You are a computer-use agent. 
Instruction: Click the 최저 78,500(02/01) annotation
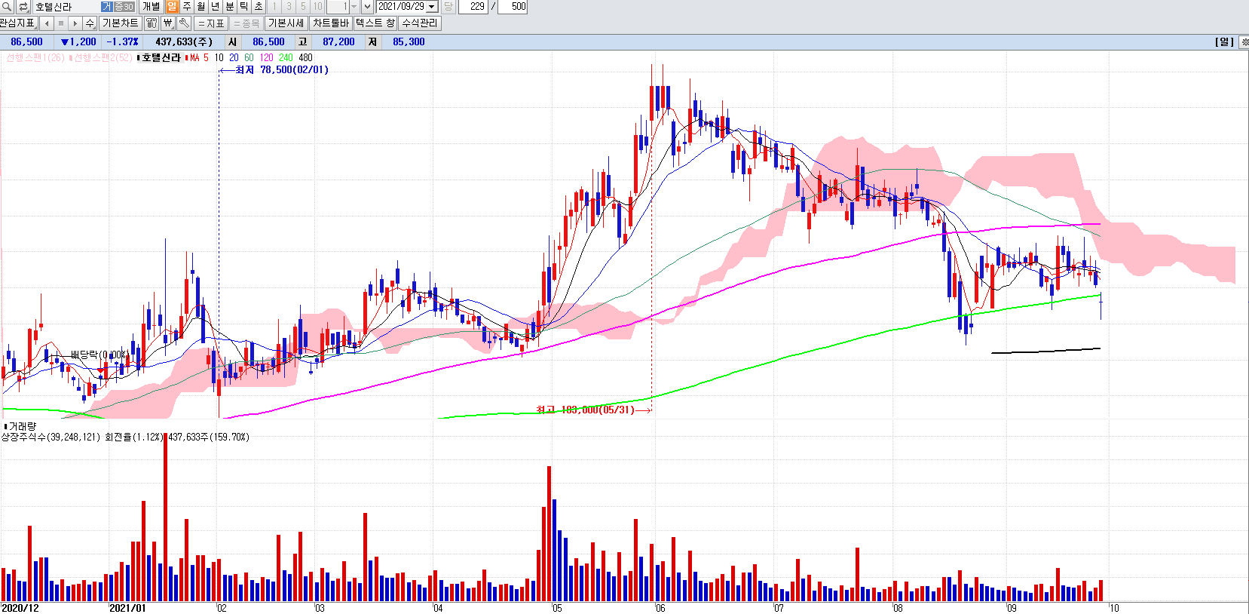coord(282,70)
